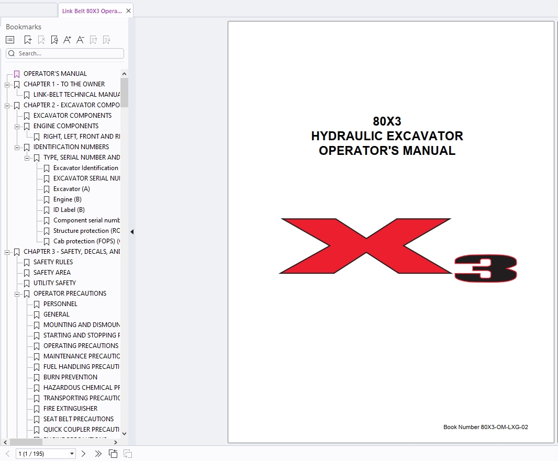Open the Component serial numbers bookmark
Screen dimensions: 558x461
click(86, 220)
